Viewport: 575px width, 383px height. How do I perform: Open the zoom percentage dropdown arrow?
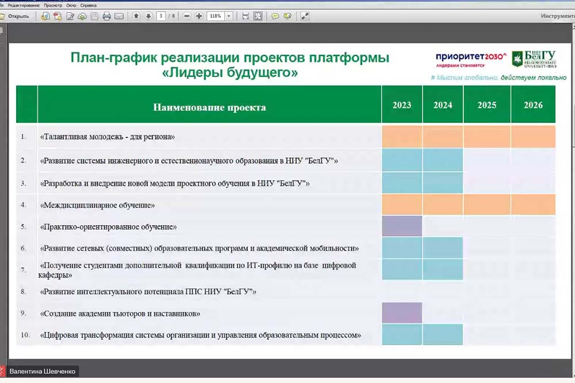tap(229, 16)
